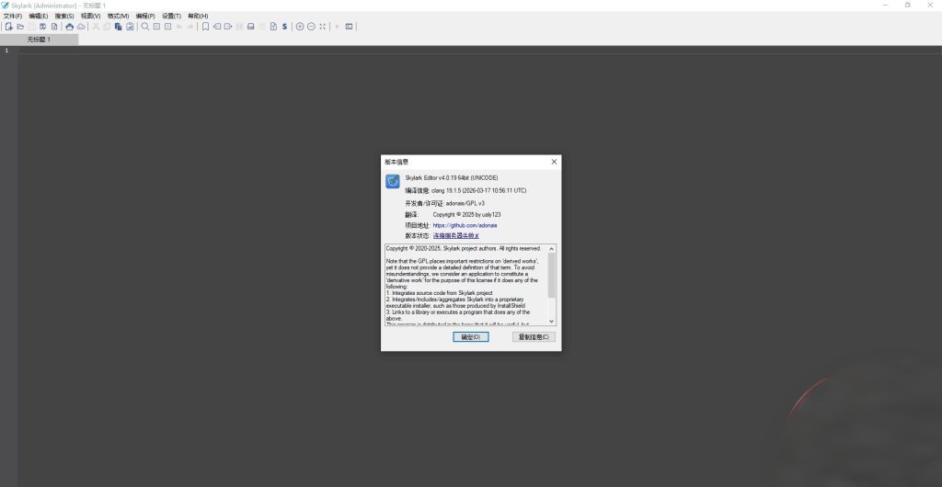The image size is (942, 487).
Task: Click the bold S toolbar icon
Action: coord(285,27)
